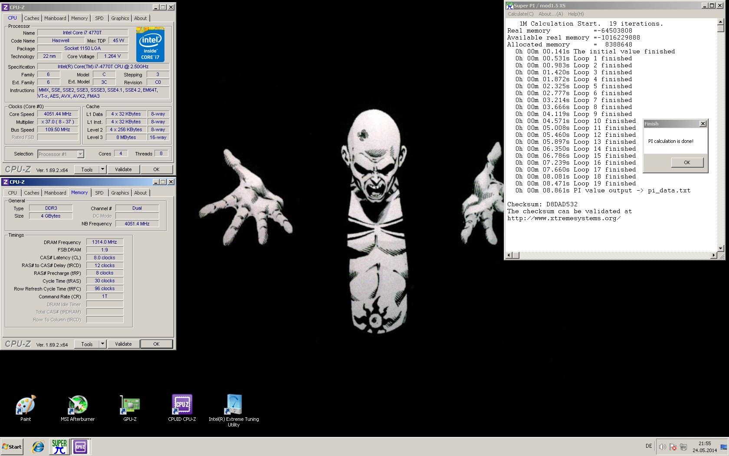Open the Help menu in Super PI

(x=576, y=14)
